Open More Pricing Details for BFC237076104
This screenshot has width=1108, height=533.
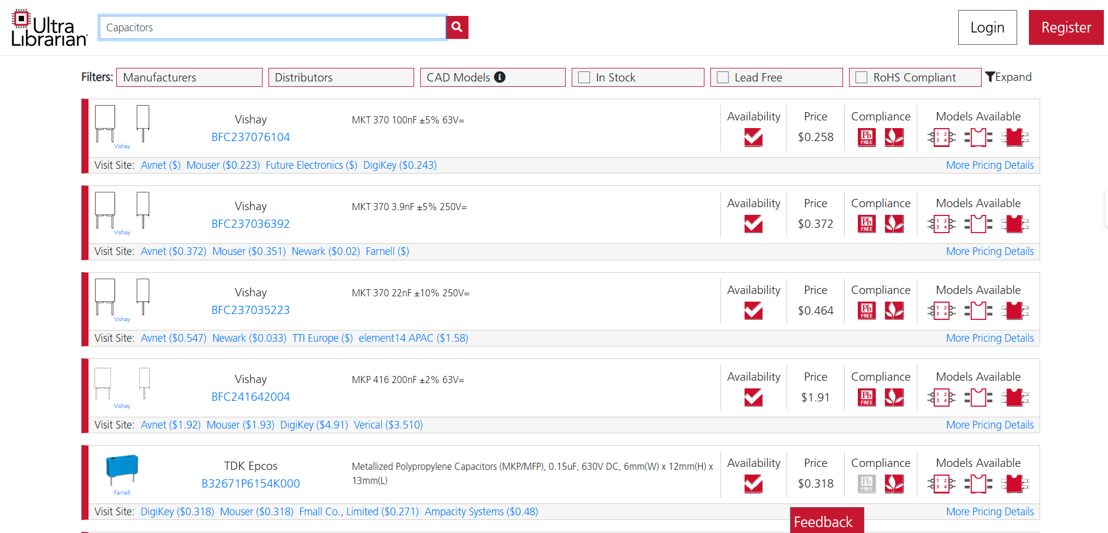click(x=990, y=165)
